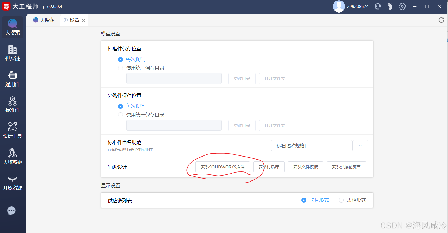Choose 卡片形式 for 供应链列表
This screenshot has height=233, width=448.
tap(315, 200)
